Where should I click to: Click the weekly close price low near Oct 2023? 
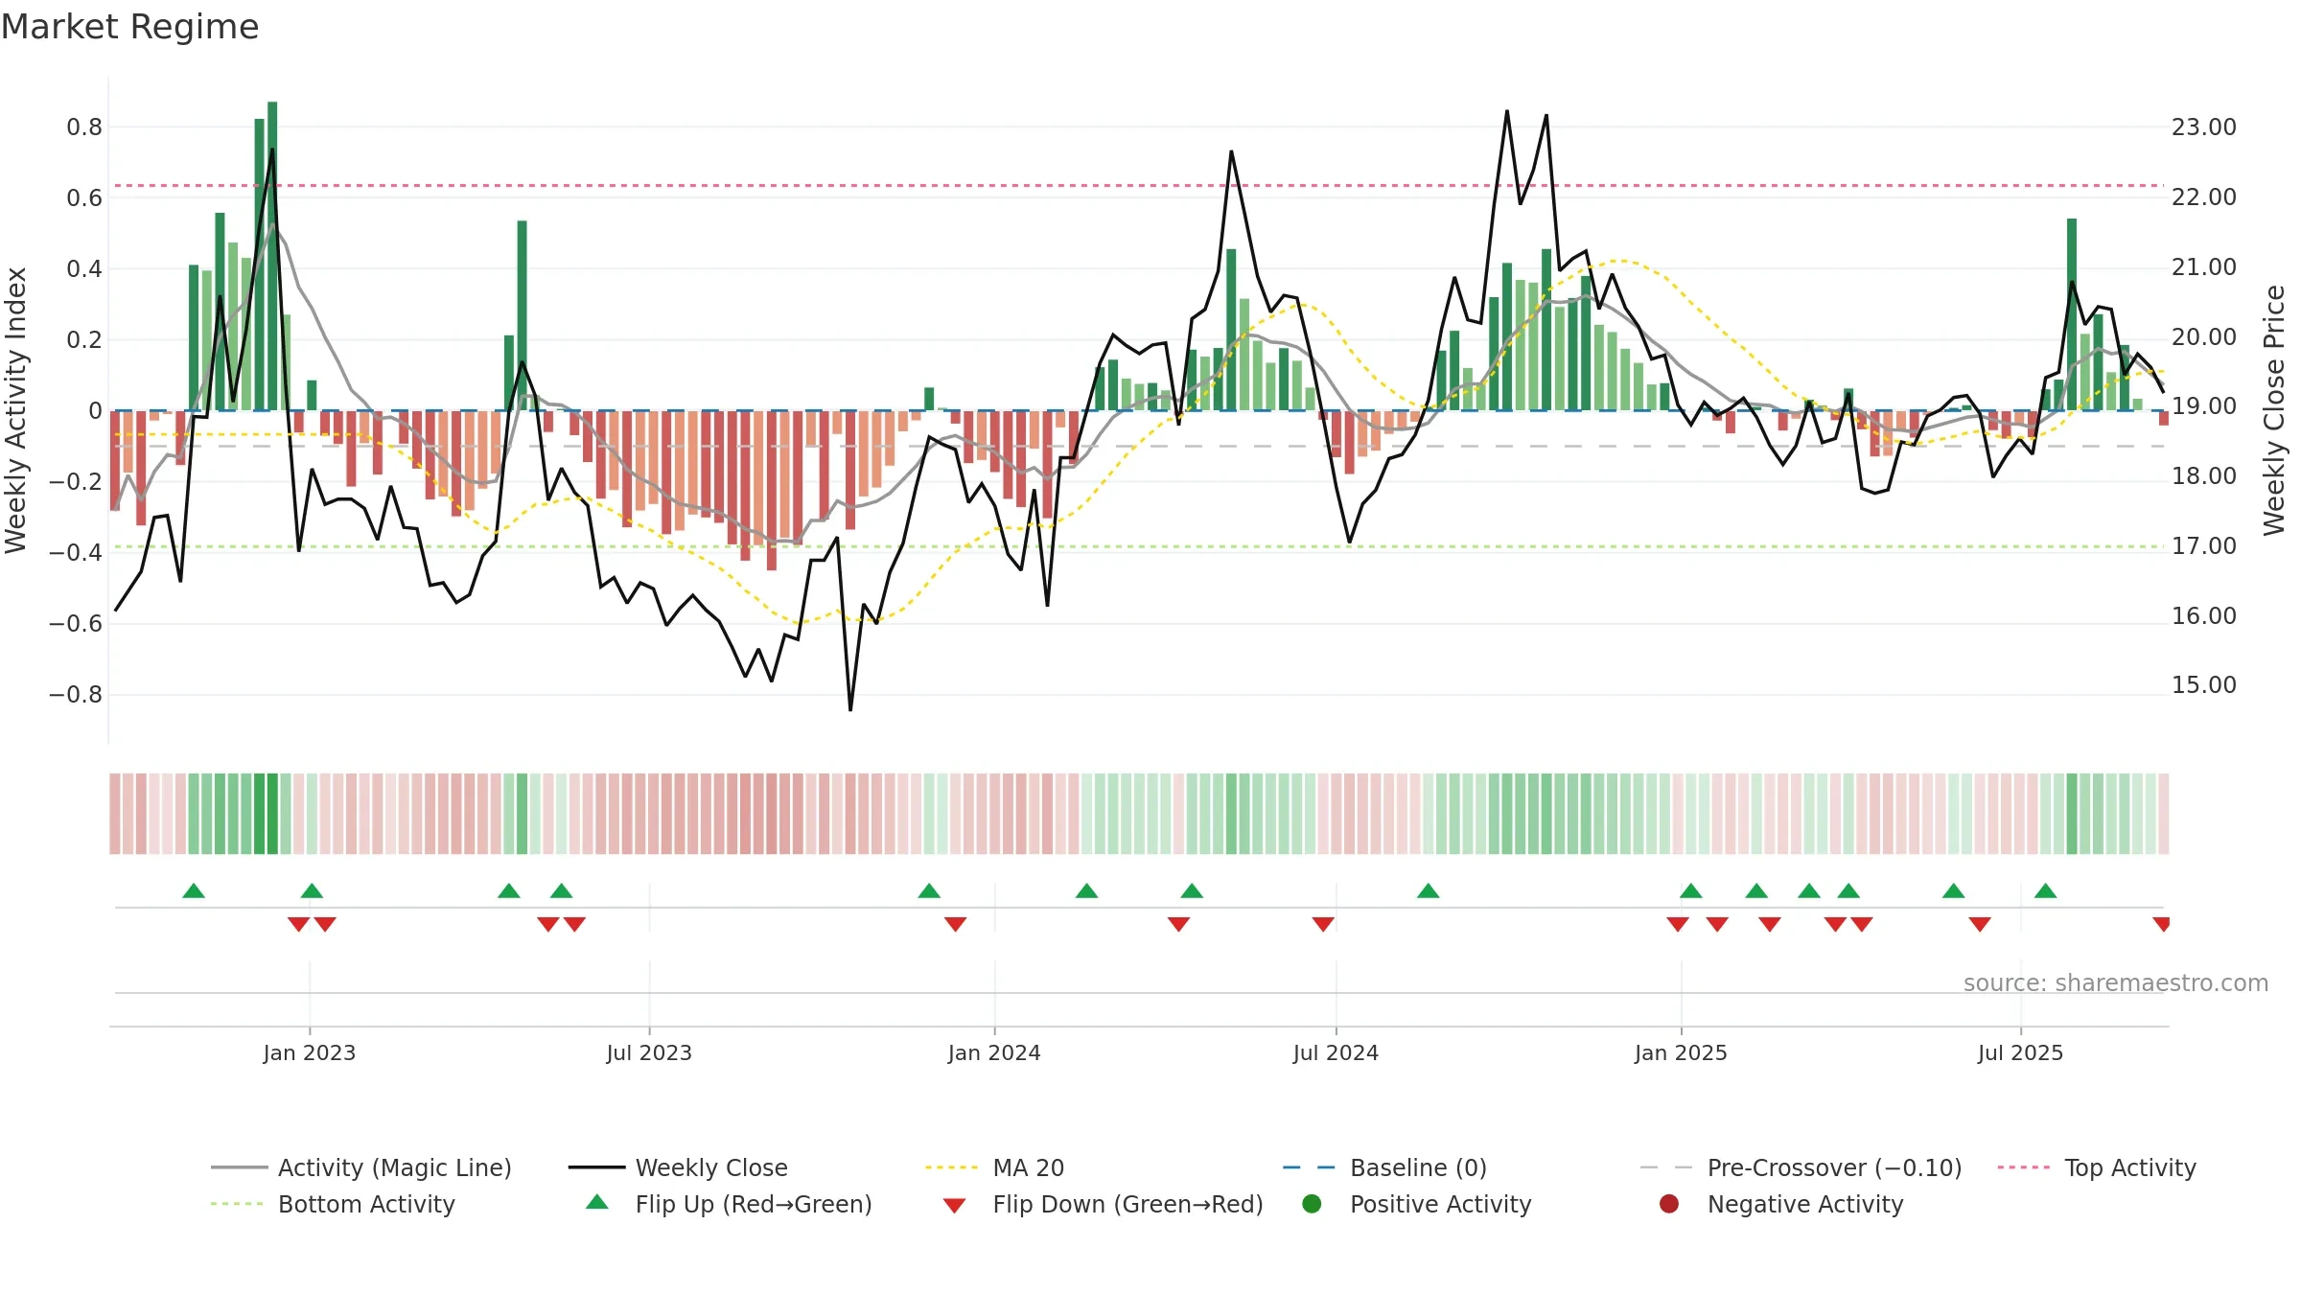pos(850,709)
